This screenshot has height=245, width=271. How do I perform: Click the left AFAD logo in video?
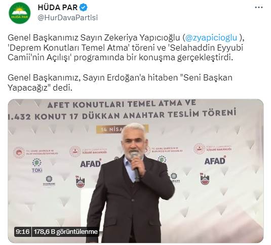[x=91, y=164]
